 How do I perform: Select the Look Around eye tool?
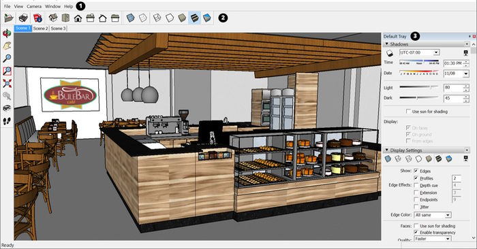tap(7, 108)
